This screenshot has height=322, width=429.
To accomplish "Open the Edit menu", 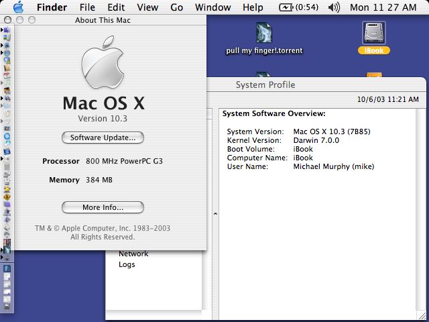I will coord(116,7).
